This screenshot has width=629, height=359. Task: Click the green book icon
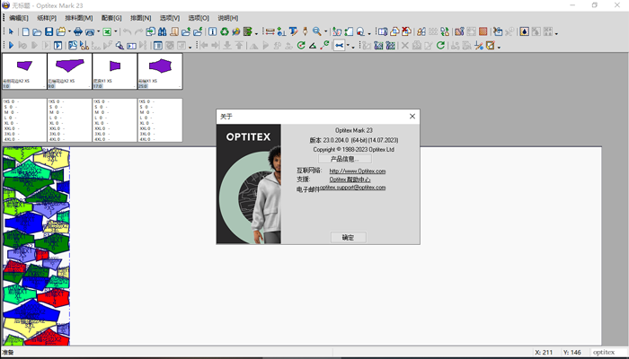[248, 31]
